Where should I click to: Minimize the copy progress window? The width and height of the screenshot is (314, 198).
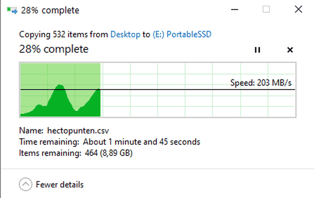[234, 10]
